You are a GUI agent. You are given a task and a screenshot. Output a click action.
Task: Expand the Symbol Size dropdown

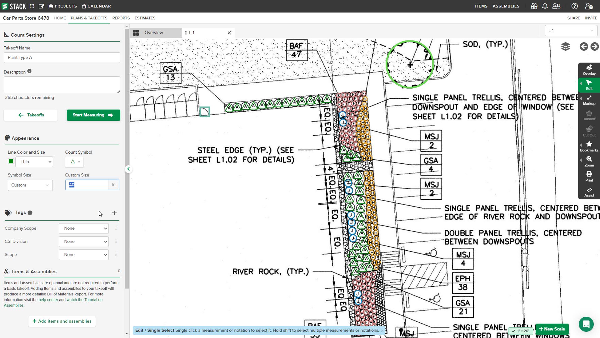30,185
